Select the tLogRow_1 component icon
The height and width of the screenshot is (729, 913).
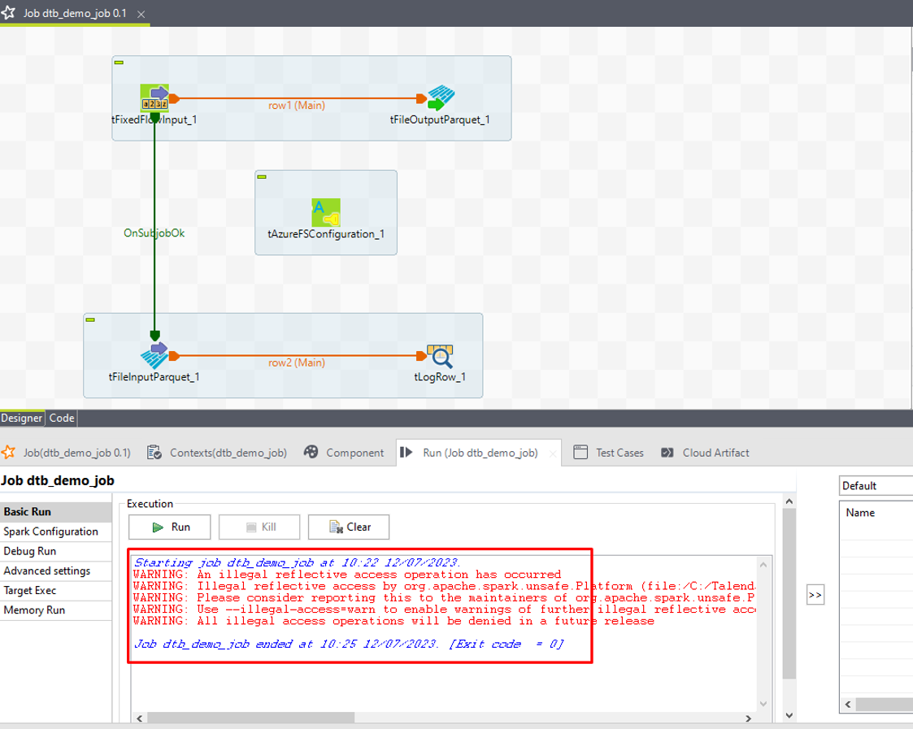pyautogui.click(x=440, y=355)
